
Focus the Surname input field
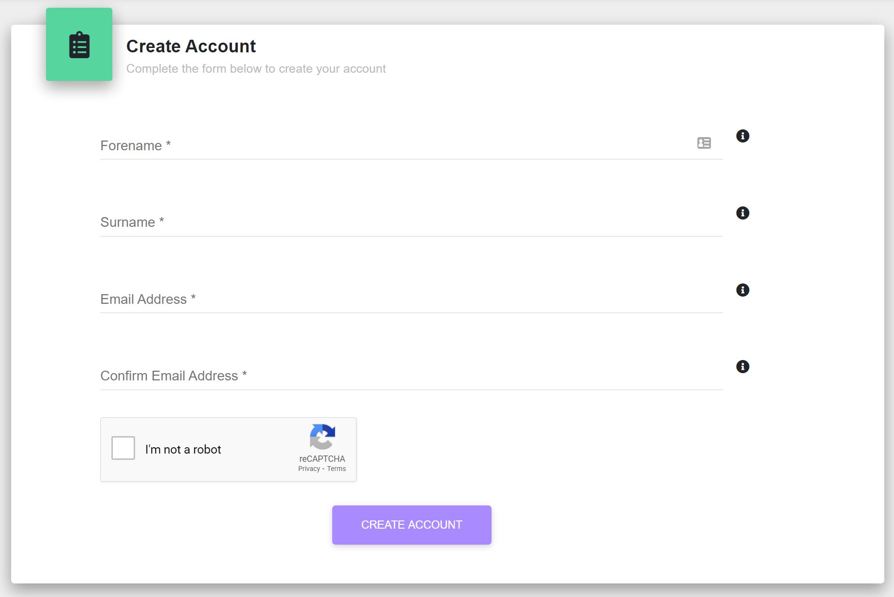(411, 222)
